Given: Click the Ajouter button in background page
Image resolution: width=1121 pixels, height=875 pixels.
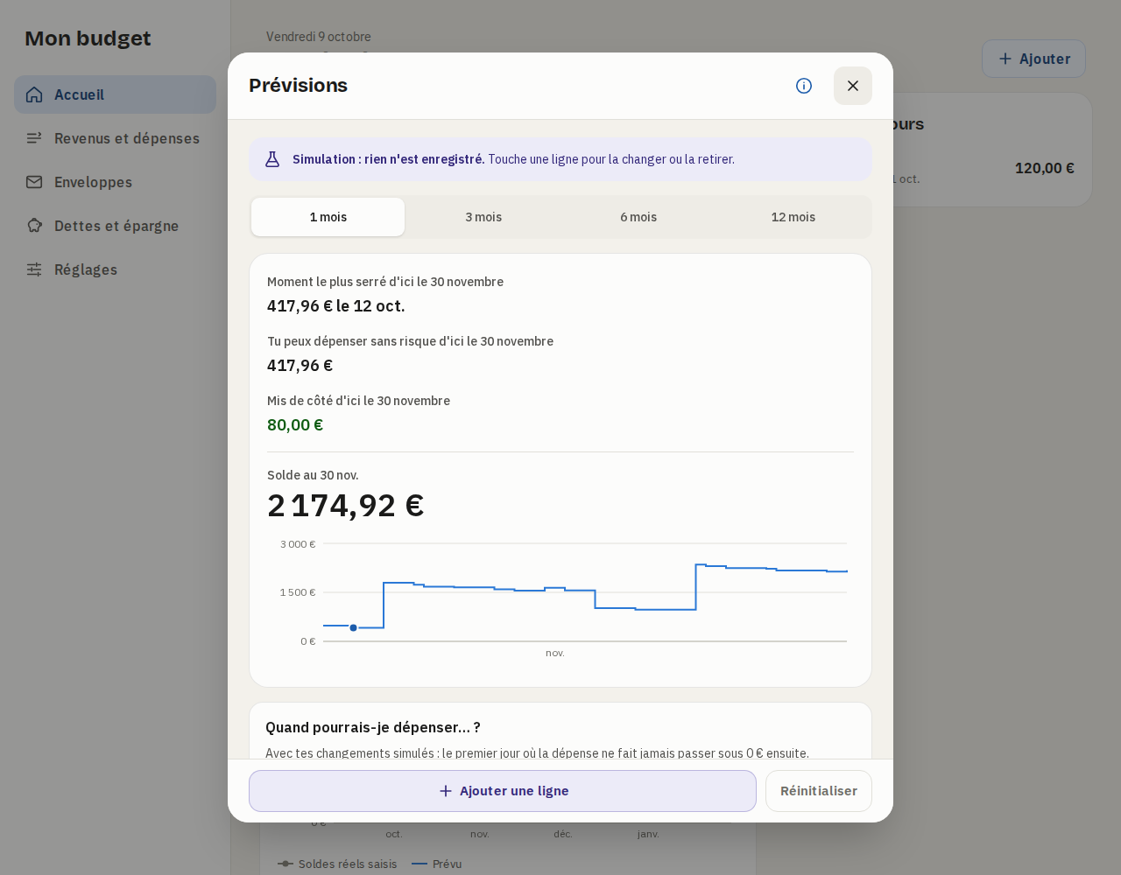Looking at the screenshot, I should tap(1033, 59).
